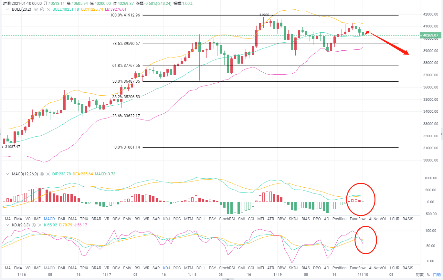Viewport: 443px width, 280px height.
Task: Select VOLUME tab in KDJ panel's indicator row
Action: coord(33,268)
